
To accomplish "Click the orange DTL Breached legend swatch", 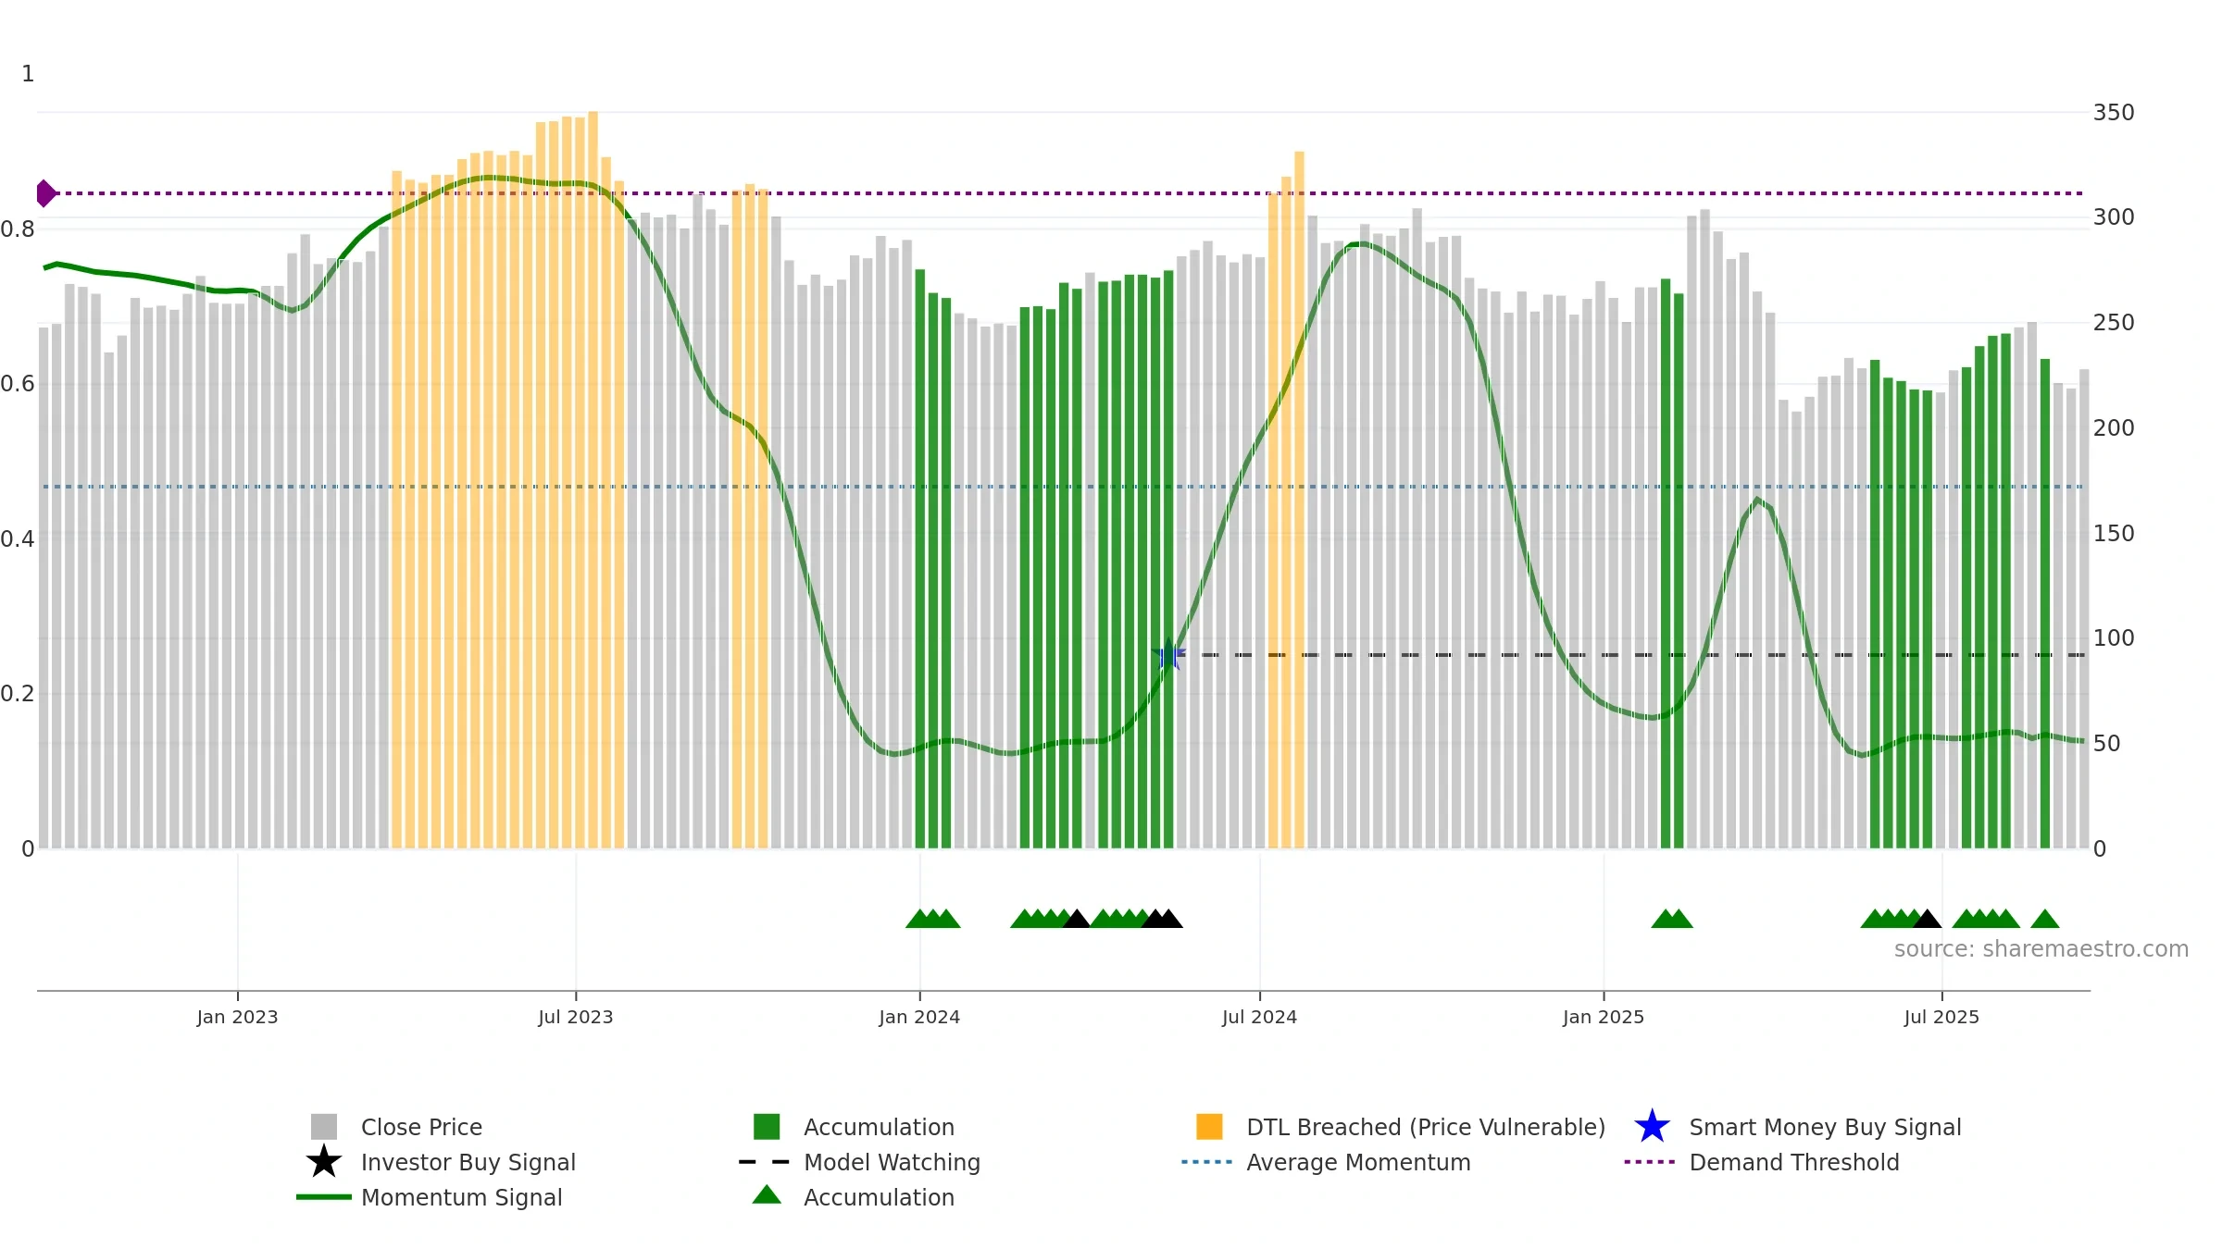I will click(x=1209, y=1127).
